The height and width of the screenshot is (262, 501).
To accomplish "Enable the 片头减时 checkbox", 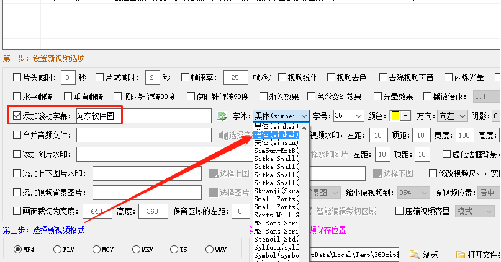I will pos(17,77).
